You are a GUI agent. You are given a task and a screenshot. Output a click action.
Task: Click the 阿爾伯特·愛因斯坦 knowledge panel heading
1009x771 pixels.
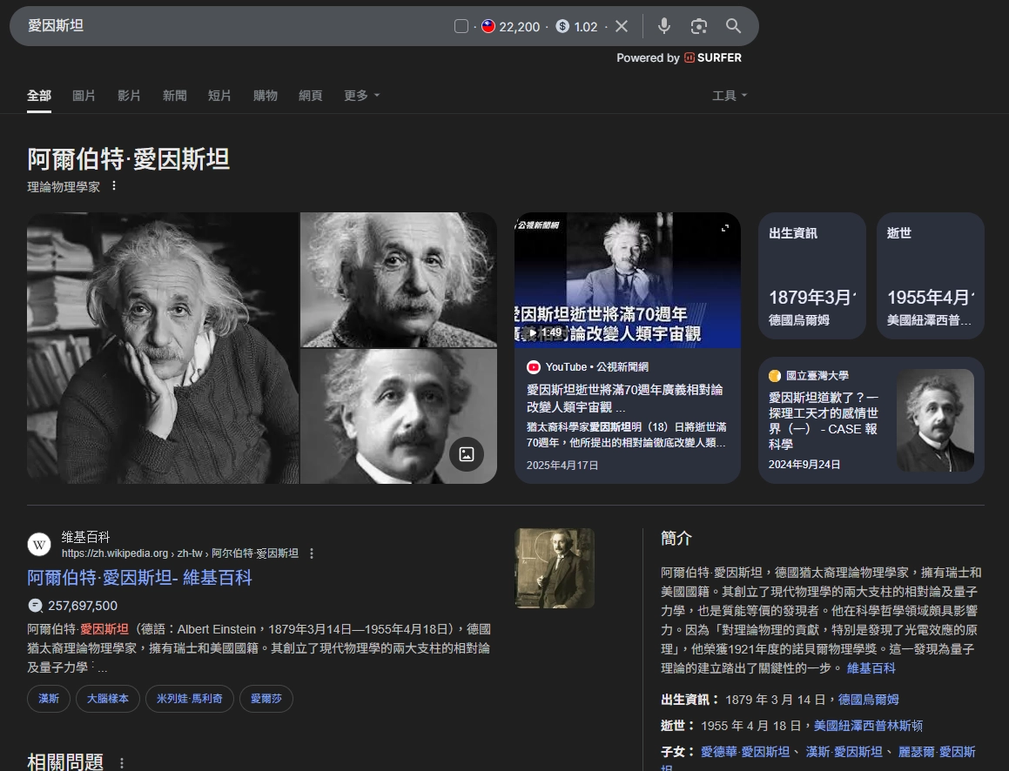(128, 159)
